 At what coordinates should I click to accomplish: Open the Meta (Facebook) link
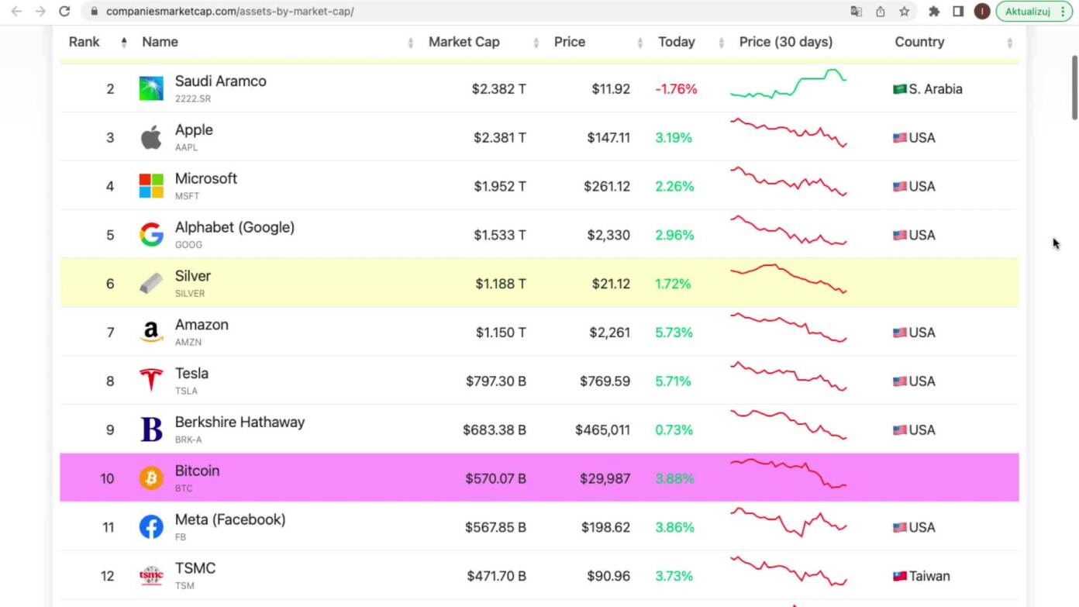click(x=230, y=519)
